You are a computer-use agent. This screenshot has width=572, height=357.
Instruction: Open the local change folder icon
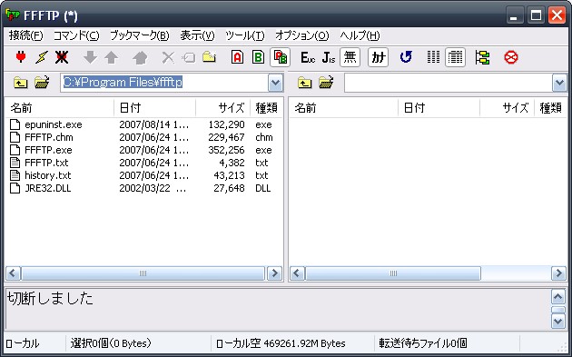(x=42, y=83)
